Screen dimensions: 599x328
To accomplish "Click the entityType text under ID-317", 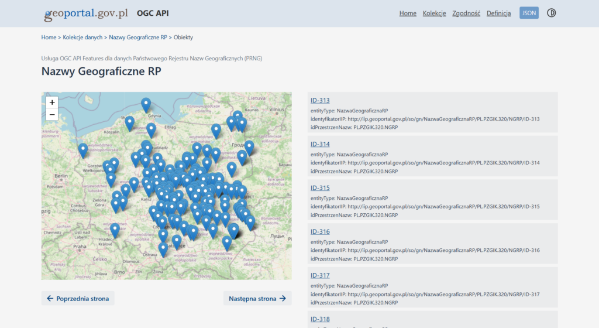I will [349, 286].
